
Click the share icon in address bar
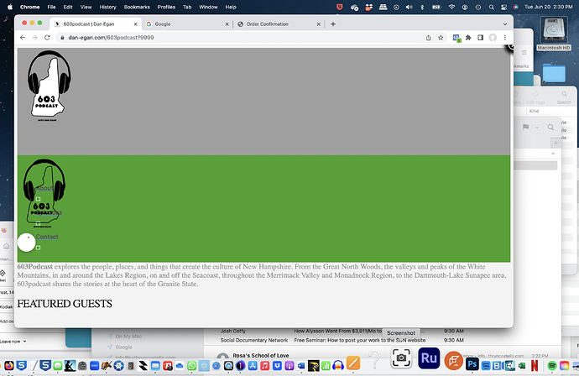(429, 38)
